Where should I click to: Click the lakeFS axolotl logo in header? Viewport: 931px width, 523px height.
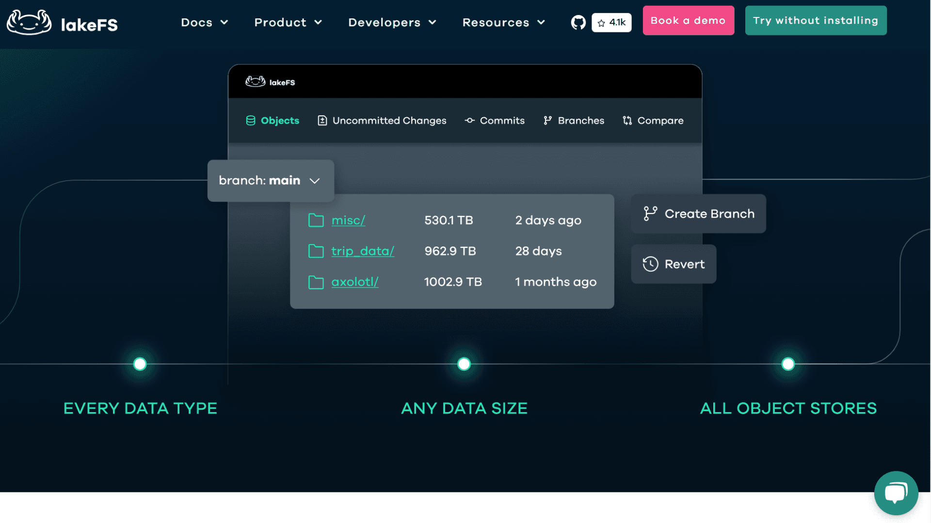(x=29, y=22)
